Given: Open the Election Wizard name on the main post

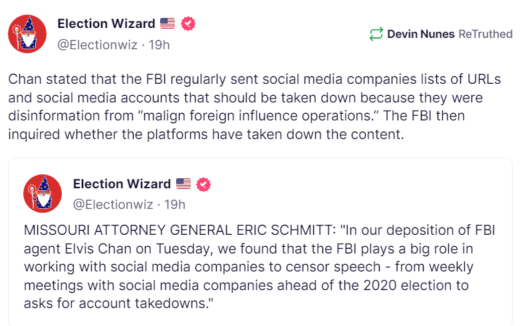Looking at the screenshot, I should click(106, 24).
